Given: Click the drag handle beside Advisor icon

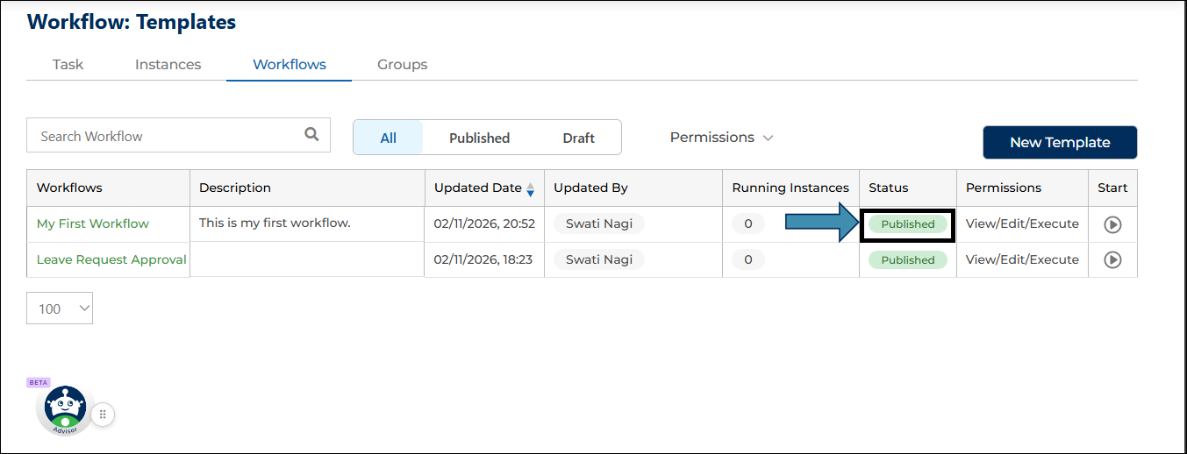Looking at the screenshot, I should pyautogui.click(x=103, y=415).
